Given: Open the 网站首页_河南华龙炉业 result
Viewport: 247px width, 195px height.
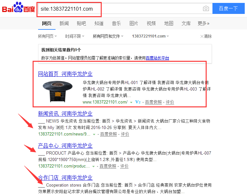Looking at the screenshot, I should 65,74.
